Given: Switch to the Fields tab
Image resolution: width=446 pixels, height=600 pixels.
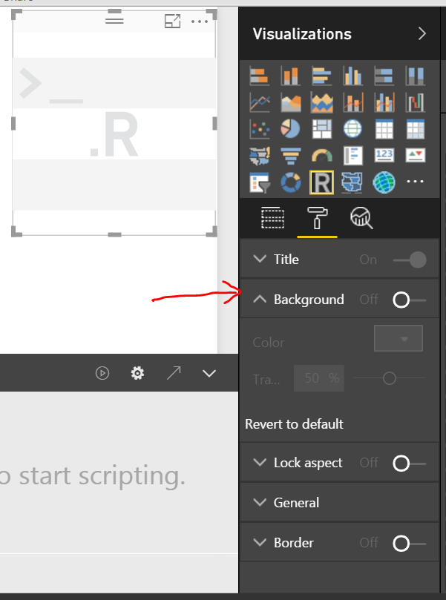Looking at the screenshot, I should click(x=272, y=218).
